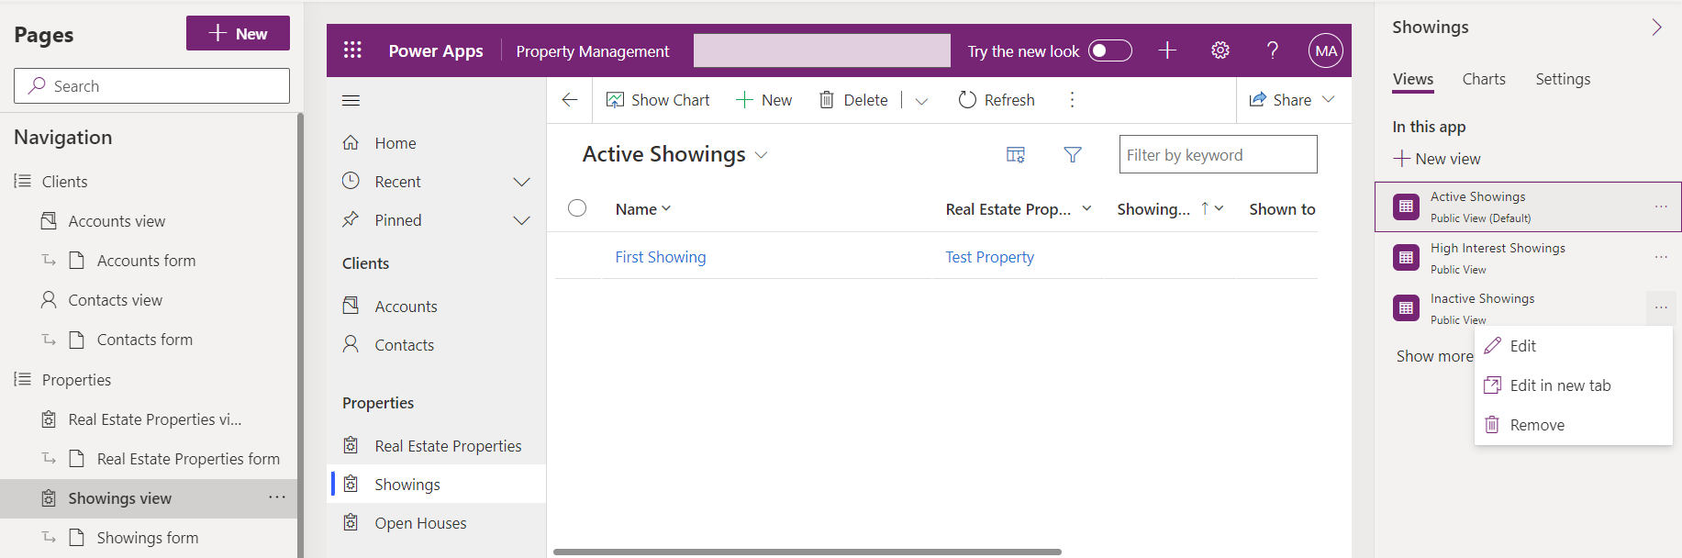Open the Help question mark icon

(x=1272, y=50)
